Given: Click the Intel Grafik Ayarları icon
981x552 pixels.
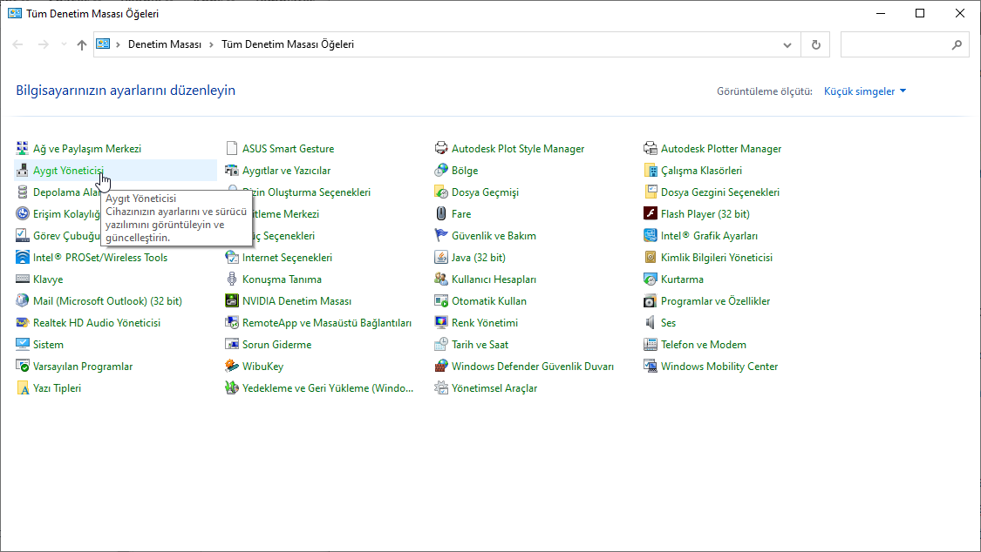Looking at the screenshot, I should [651, 236].
